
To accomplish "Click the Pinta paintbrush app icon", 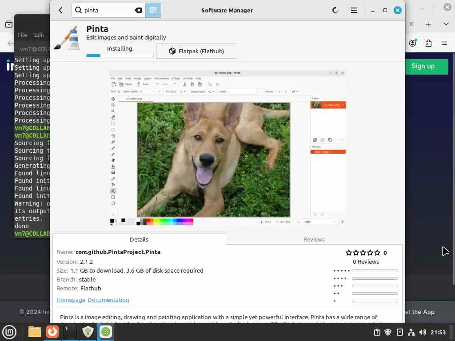I will 68,38.
